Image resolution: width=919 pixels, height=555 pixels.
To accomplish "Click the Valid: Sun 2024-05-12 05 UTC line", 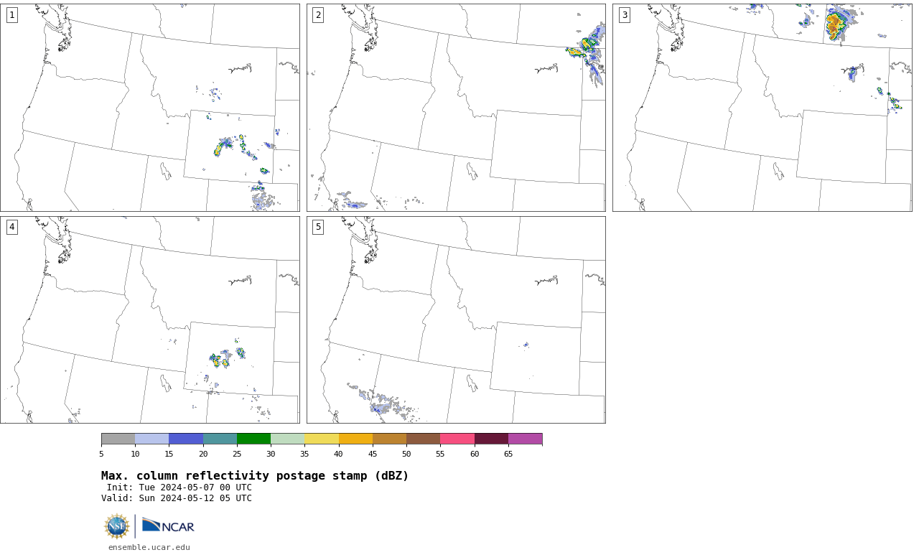I will click(177, 498).
